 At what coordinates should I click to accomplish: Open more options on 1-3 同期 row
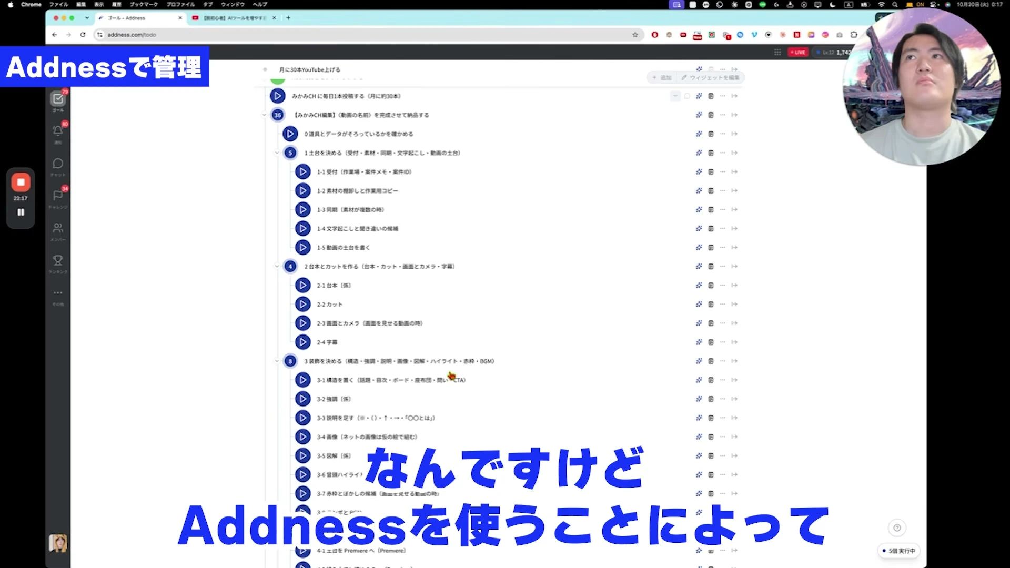pos(723,210)
